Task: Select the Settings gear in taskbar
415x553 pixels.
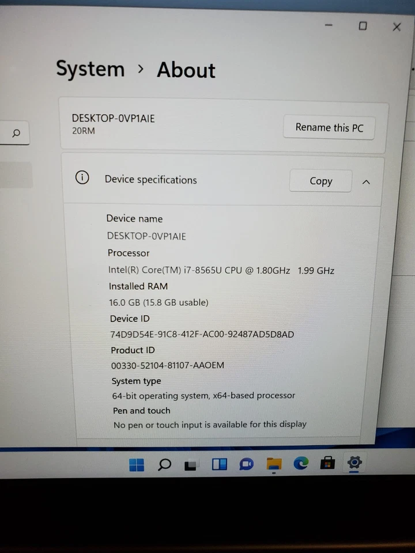Action: pyautogui.click(x=354, y=462)
